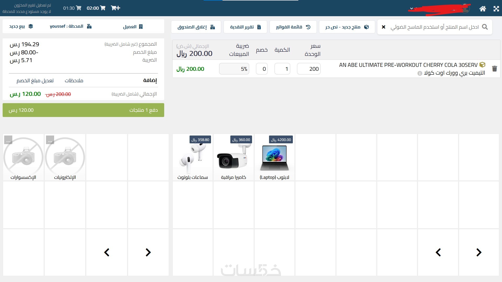This screenshot has height=282, width=502.
Task: Click تعديل مبلغ الخصم link
Action: pyautogui.click(x=35, y=81)
